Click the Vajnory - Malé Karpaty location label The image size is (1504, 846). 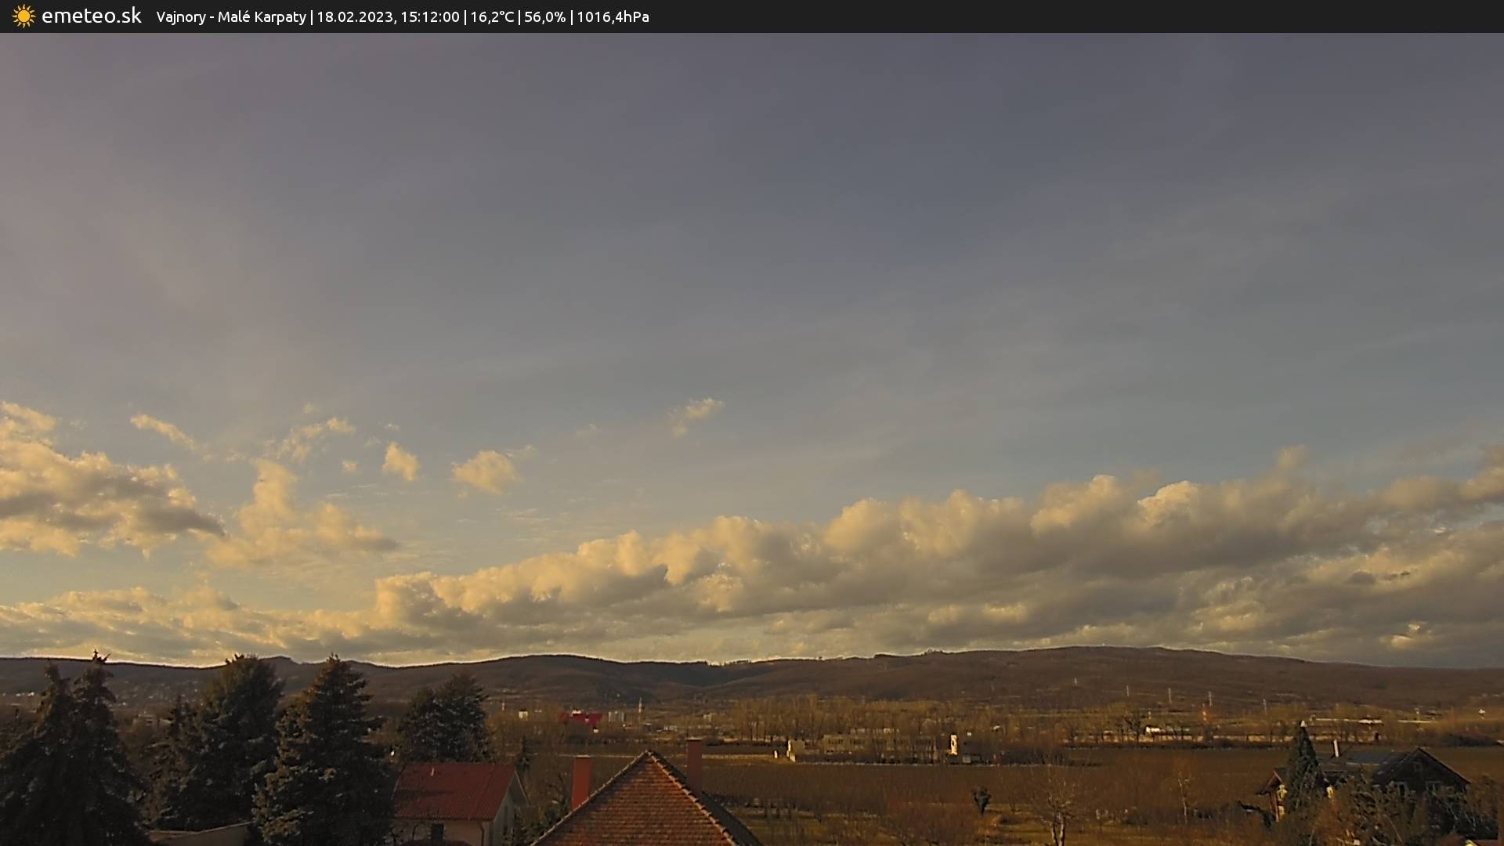pos(231,17)
